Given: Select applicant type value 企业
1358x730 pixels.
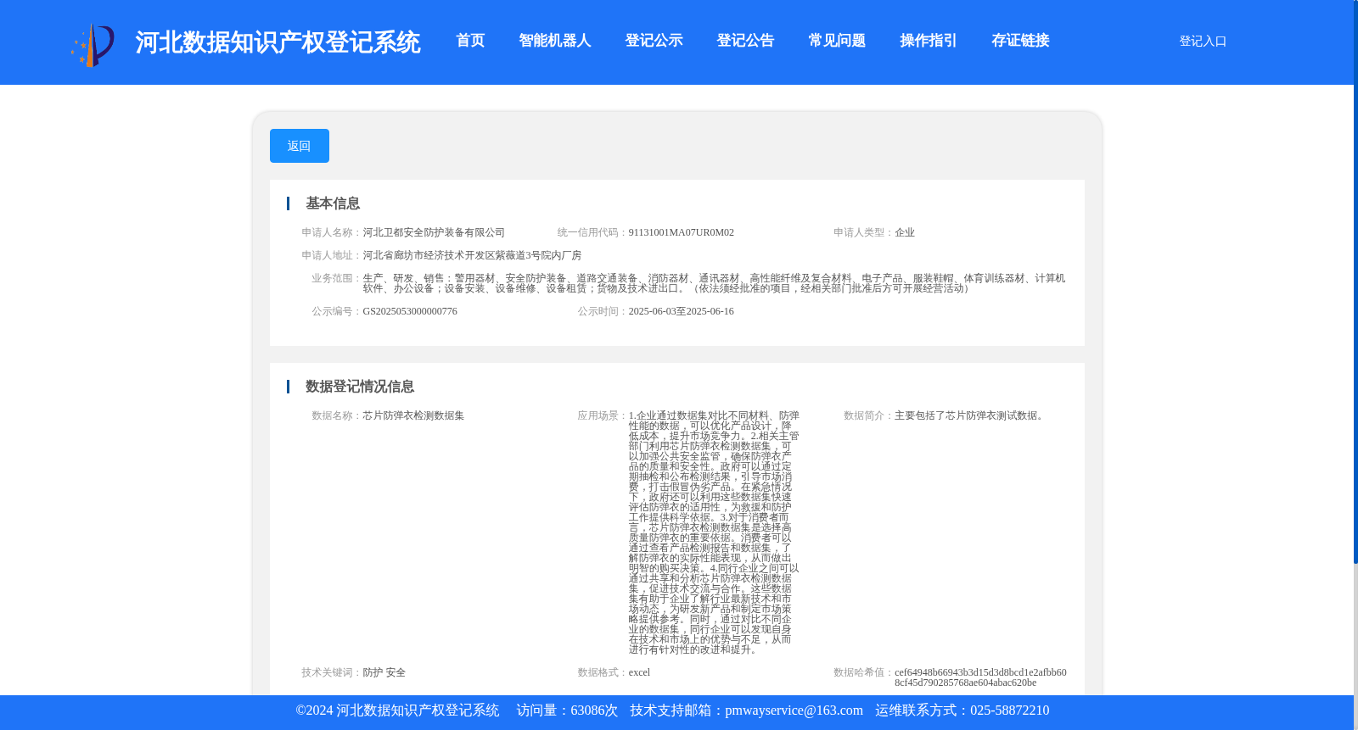Looking at the screenshot, I should 905,232.
